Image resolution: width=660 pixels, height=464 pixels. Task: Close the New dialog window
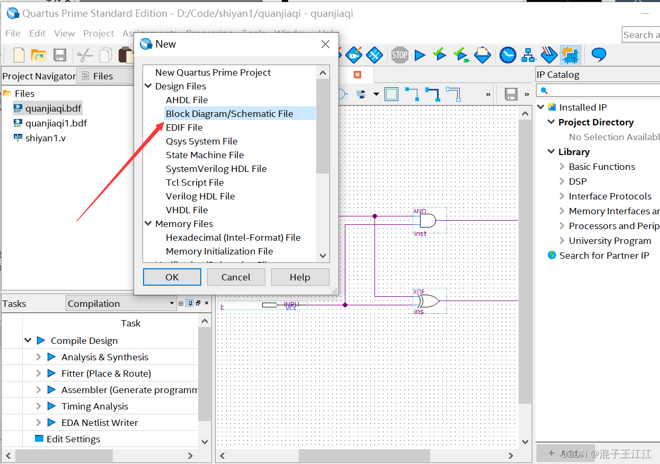[x=326, y=44]
